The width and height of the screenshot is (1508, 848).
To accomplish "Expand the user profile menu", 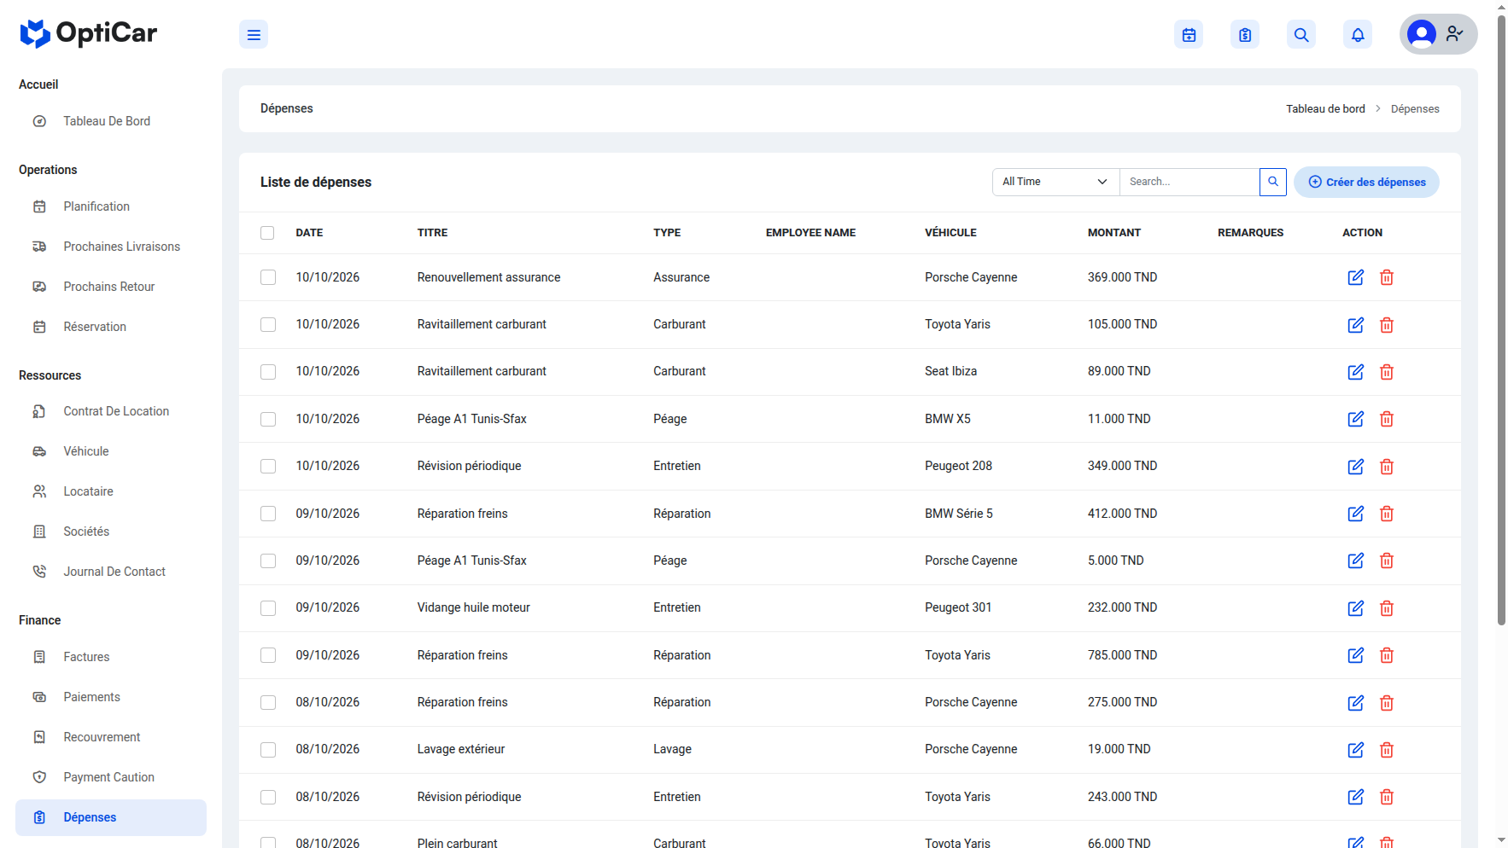I will click(1438, 34).
